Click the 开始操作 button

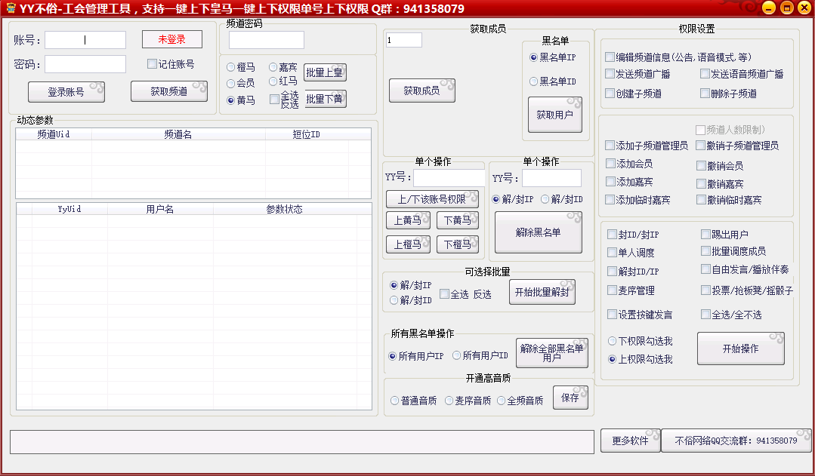coord(741,349)
